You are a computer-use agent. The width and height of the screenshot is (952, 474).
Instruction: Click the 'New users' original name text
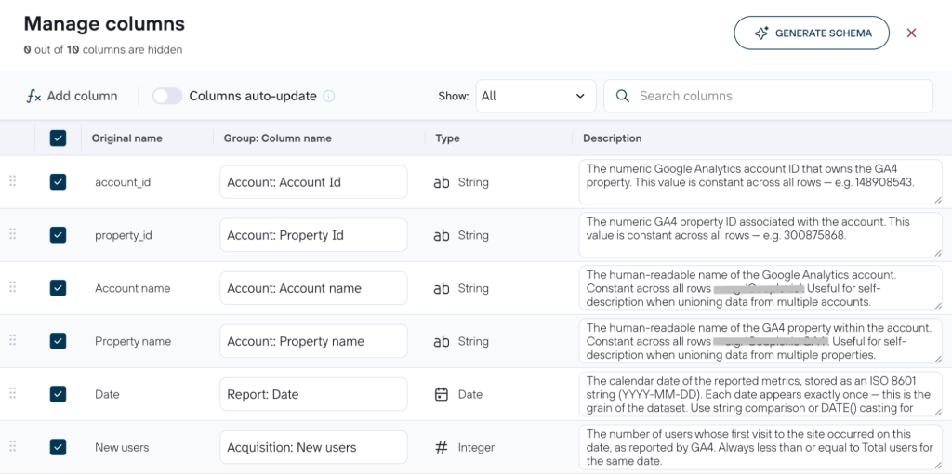click(122, 447)
